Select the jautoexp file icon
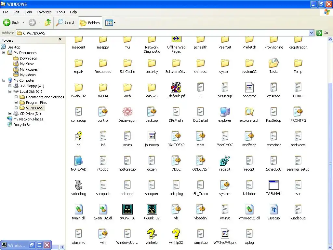The height and width of the screenshot is (250, 333). pyautogui.click(x=152, y=136)
